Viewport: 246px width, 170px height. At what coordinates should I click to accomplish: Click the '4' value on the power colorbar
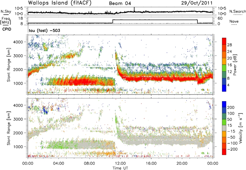coord(228,85)
